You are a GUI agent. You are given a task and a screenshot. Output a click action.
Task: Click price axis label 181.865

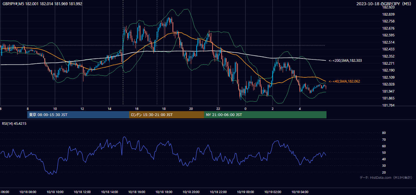tap(388, 98)
